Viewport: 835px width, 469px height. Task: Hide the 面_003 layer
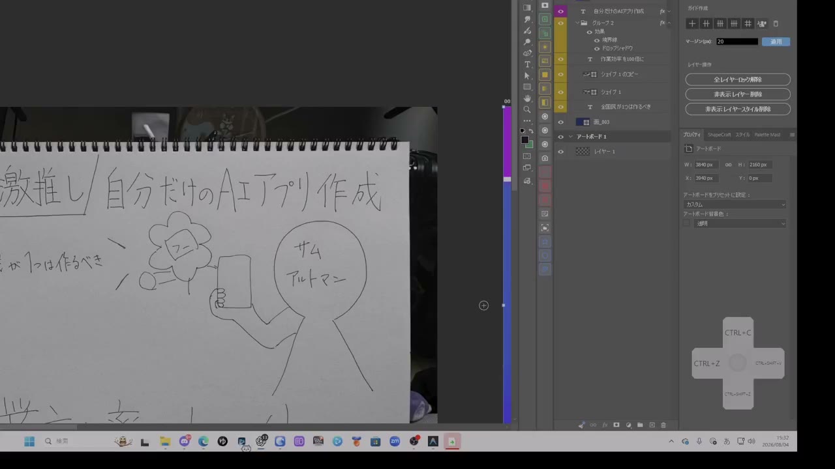(560, 122)
